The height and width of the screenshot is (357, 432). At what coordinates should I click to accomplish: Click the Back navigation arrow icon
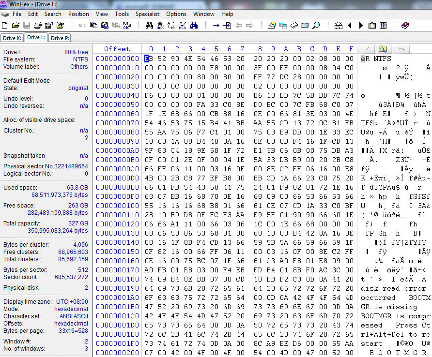(239, 26)
